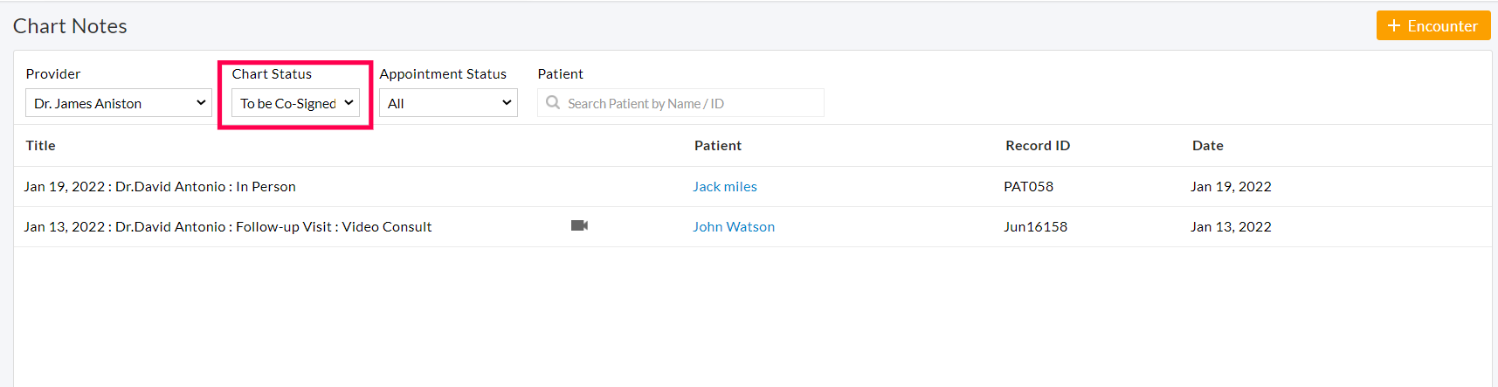
Task: Expand the Chart Status dropdown
Action: click(x=295, y=103)
